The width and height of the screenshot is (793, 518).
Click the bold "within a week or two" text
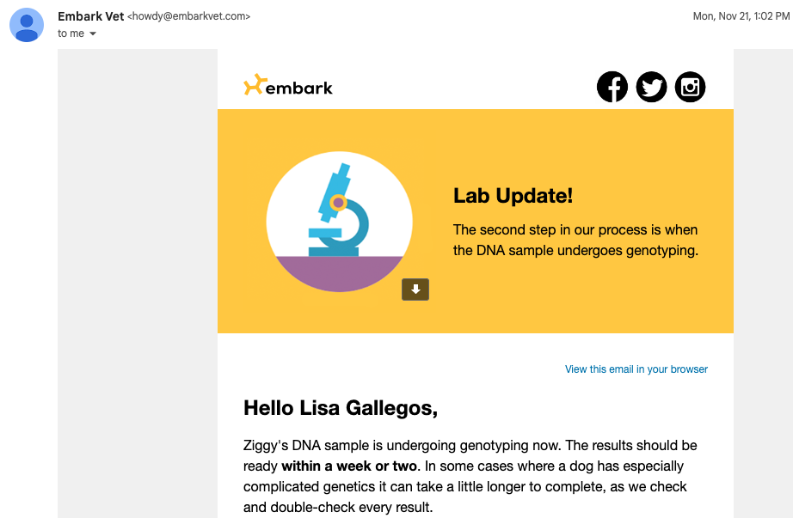pyautogui.click(x=349, y=466)
